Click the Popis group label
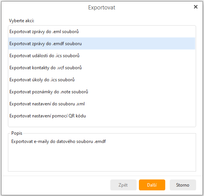The width and height of the screenshot is (204, 196). (x=17, y=133)
